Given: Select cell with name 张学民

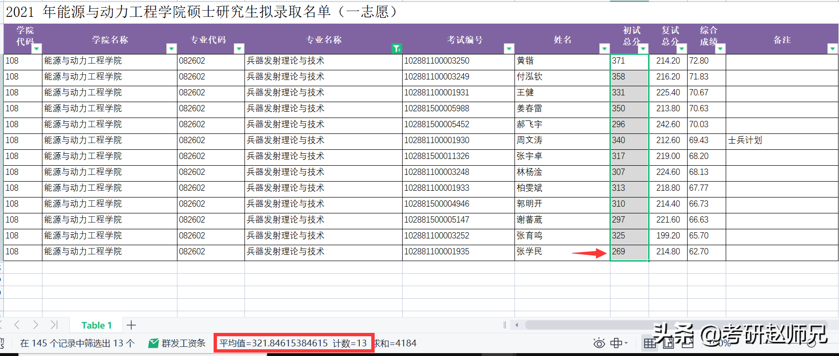Looking at the screenshot, I should (x=562, y=251).
